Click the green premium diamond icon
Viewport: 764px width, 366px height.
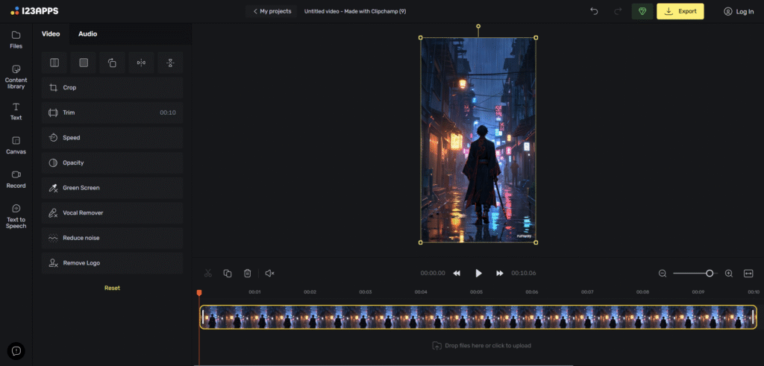642,11
